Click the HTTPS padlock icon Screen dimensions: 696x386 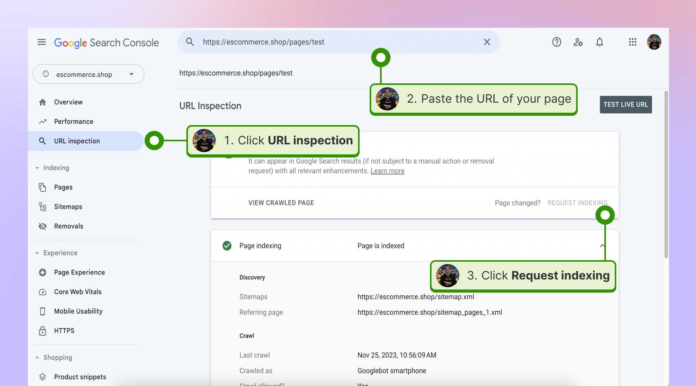[43, 331]
